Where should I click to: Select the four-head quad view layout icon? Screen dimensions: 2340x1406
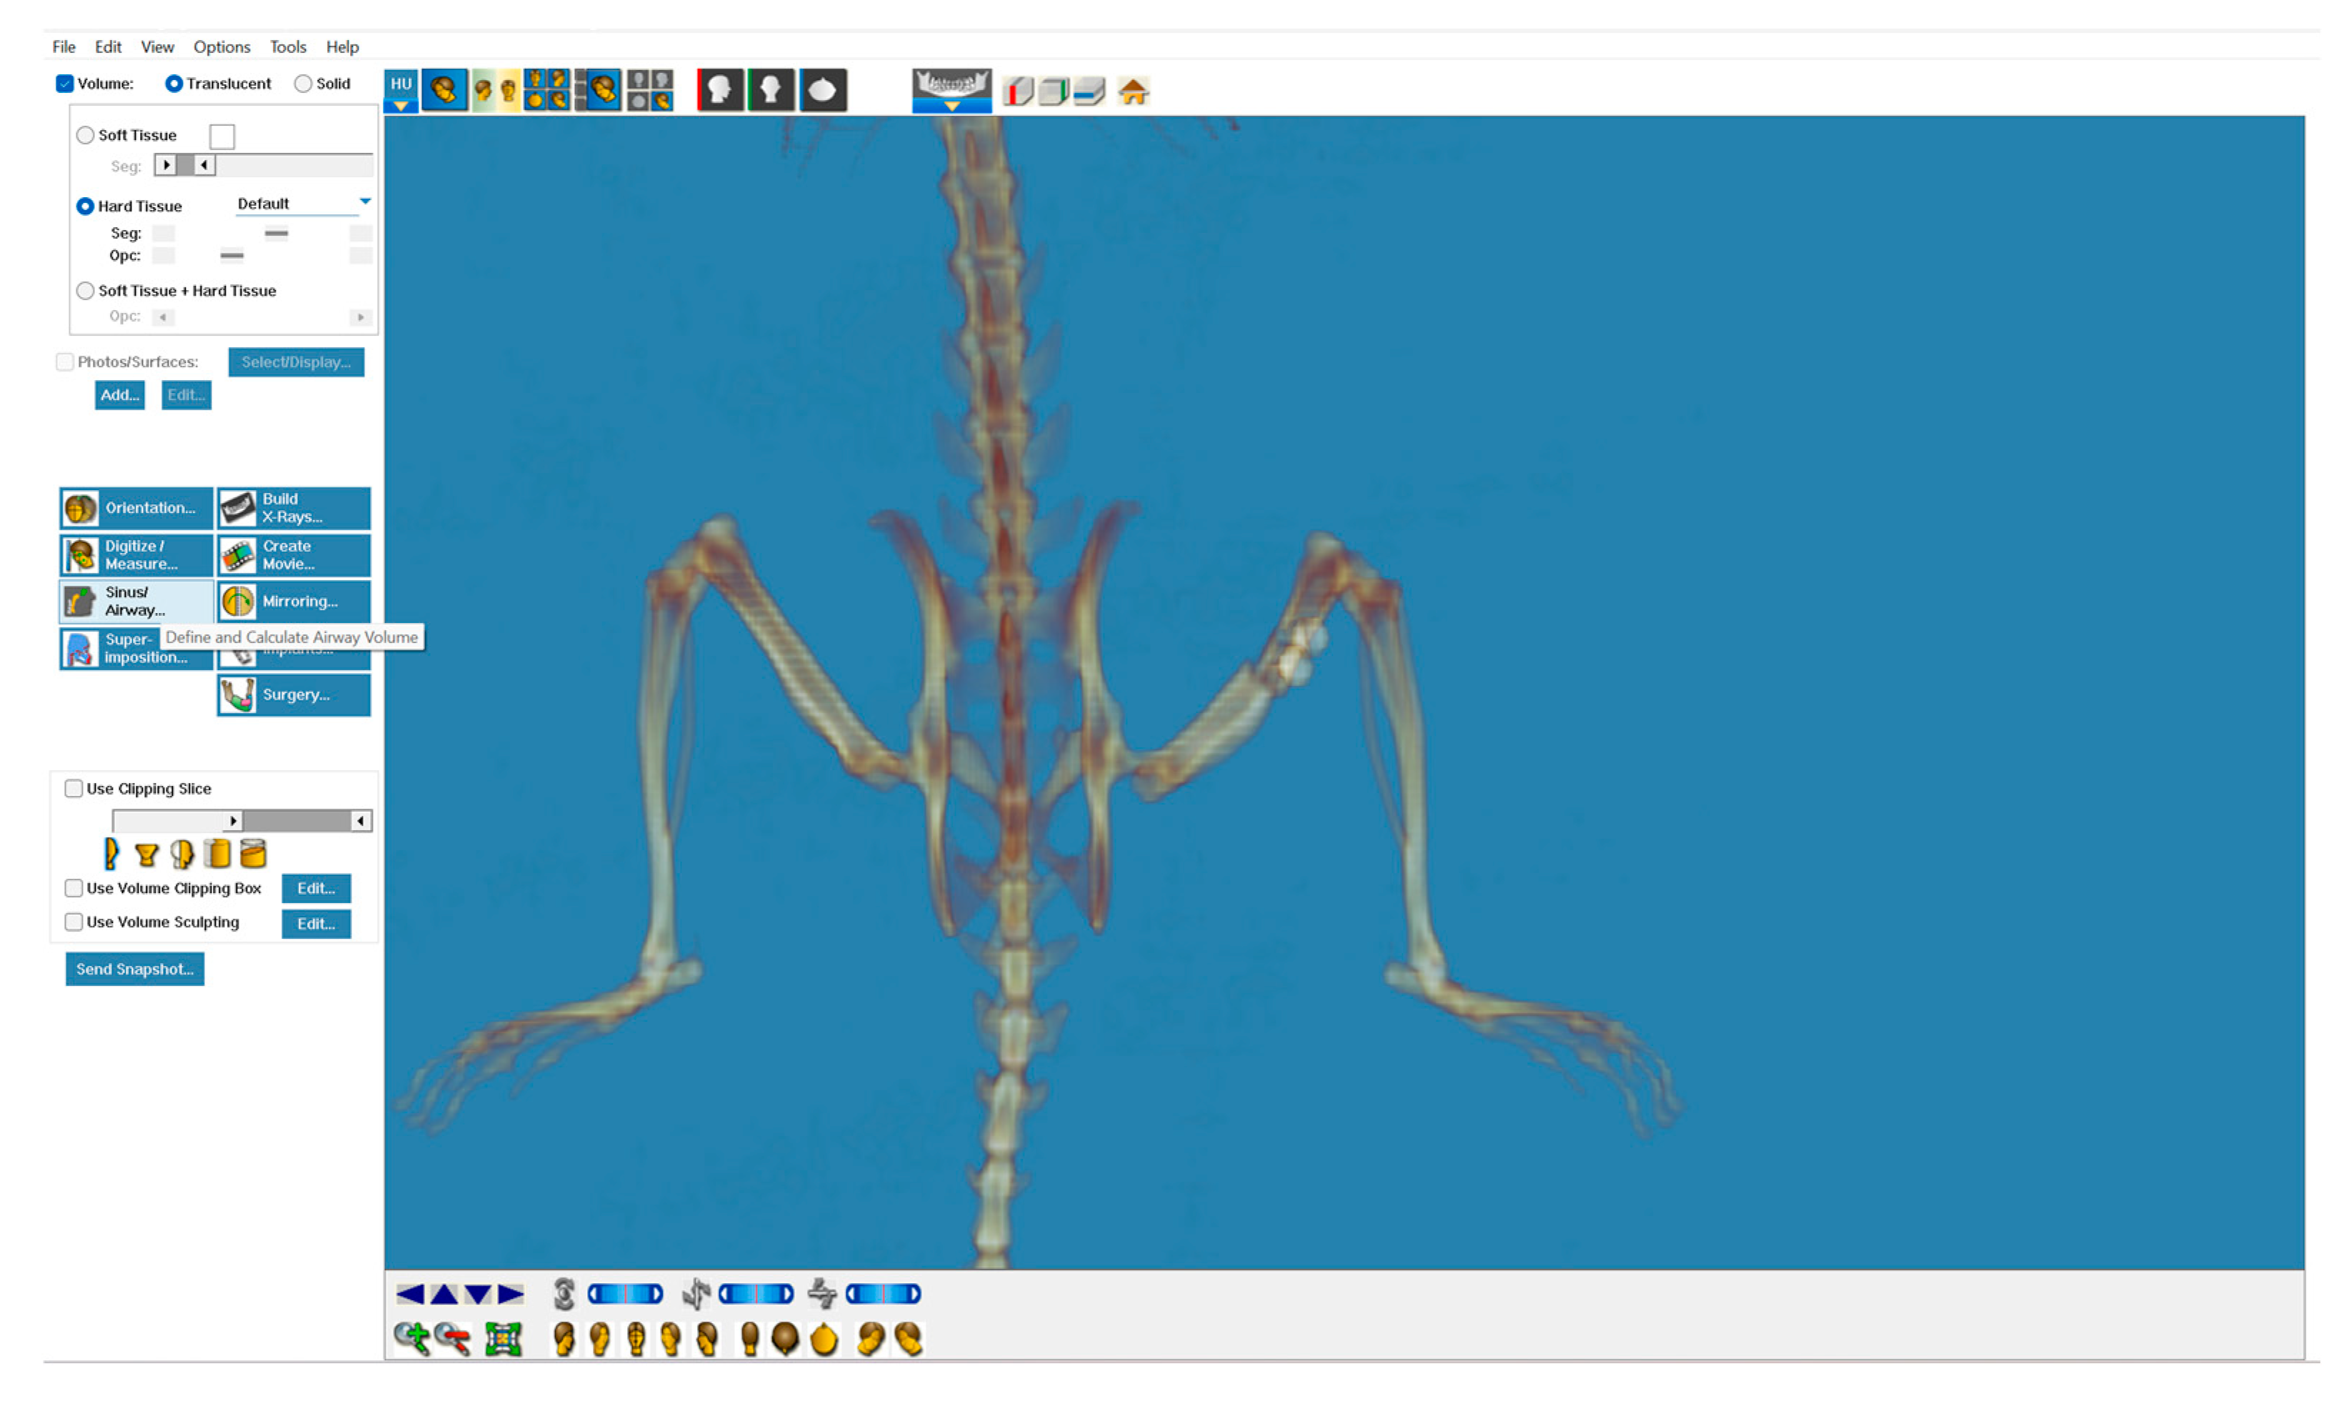click(546, 90)
